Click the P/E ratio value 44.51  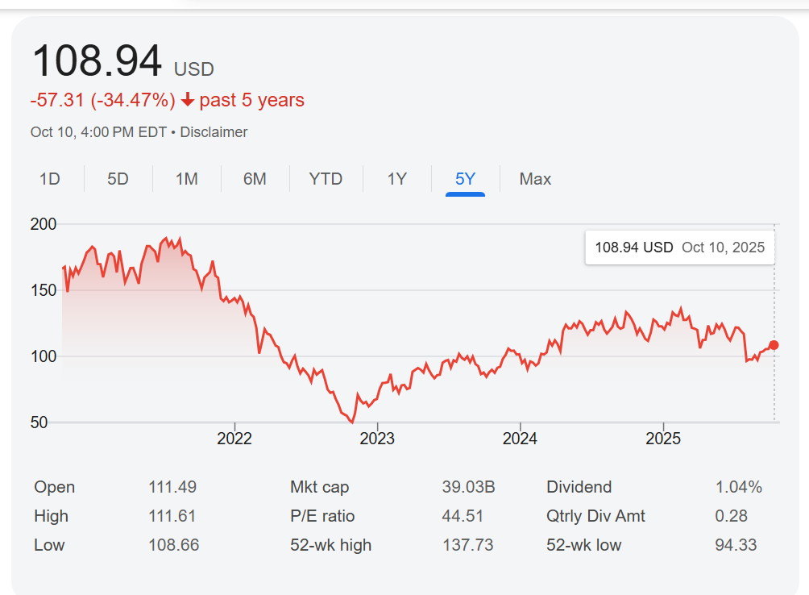tap(463, 516)
